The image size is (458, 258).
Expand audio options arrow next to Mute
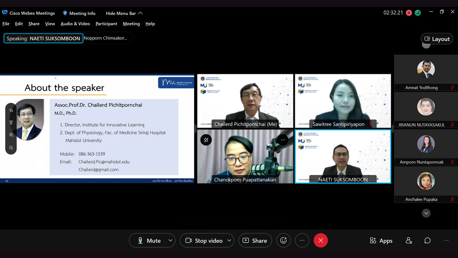pyautogui.click(x=170, y=240)
